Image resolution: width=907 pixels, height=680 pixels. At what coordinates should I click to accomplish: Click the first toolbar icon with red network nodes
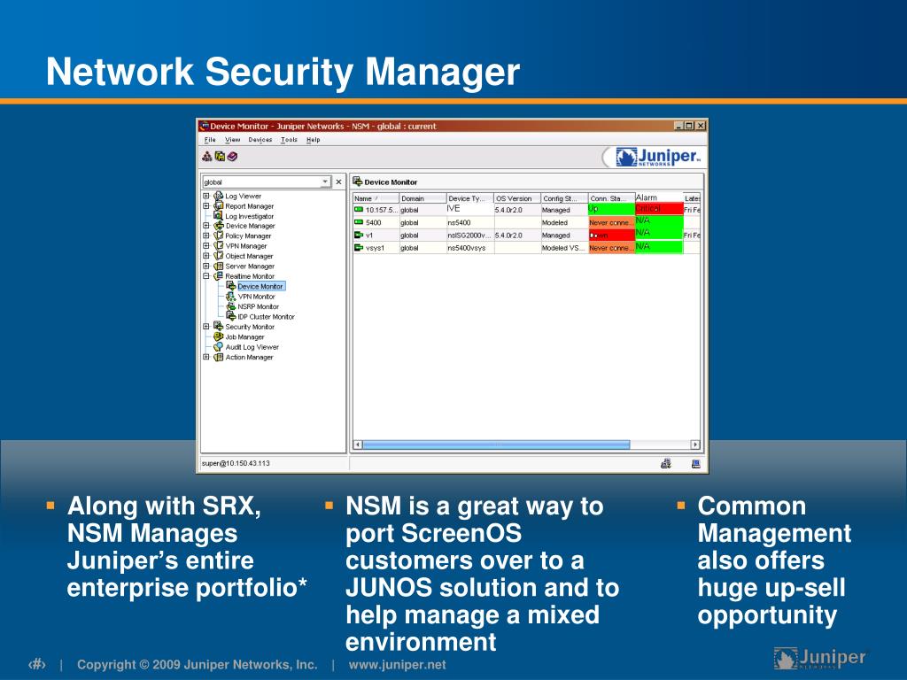tap(207, 156)
